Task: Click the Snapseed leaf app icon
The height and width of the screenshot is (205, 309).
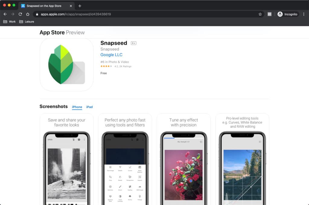Action: pyautogui.click(x=66, y=65)
